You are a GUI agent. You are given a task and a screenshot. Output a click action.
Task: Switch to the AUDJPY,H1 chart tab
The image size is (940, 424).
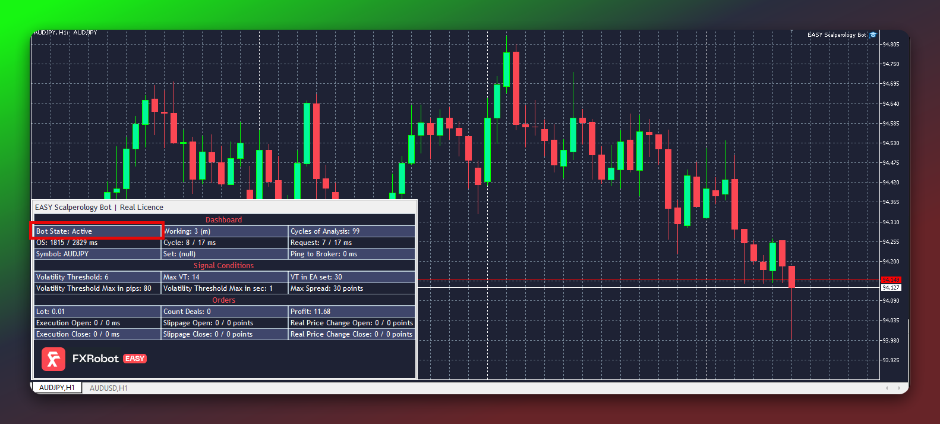click(x=57, y=388)
